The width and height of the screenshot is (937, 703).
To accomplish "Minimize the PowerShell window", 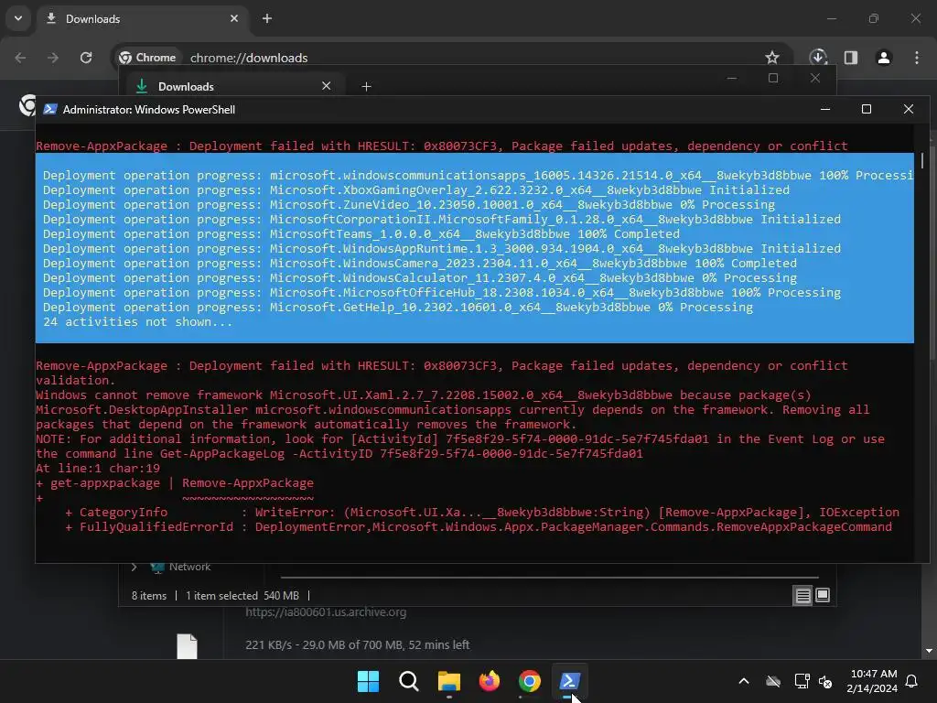I will [825, 109].
